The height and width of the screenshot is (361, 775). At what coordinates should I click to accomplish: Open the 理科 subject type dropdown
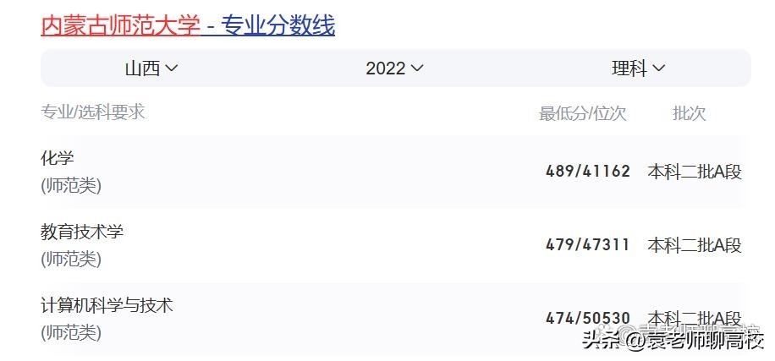638,68
